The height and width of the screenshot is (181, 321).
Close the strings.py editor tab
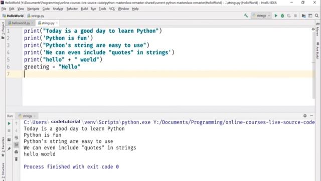pyautogui.click(x=57, y=23)
